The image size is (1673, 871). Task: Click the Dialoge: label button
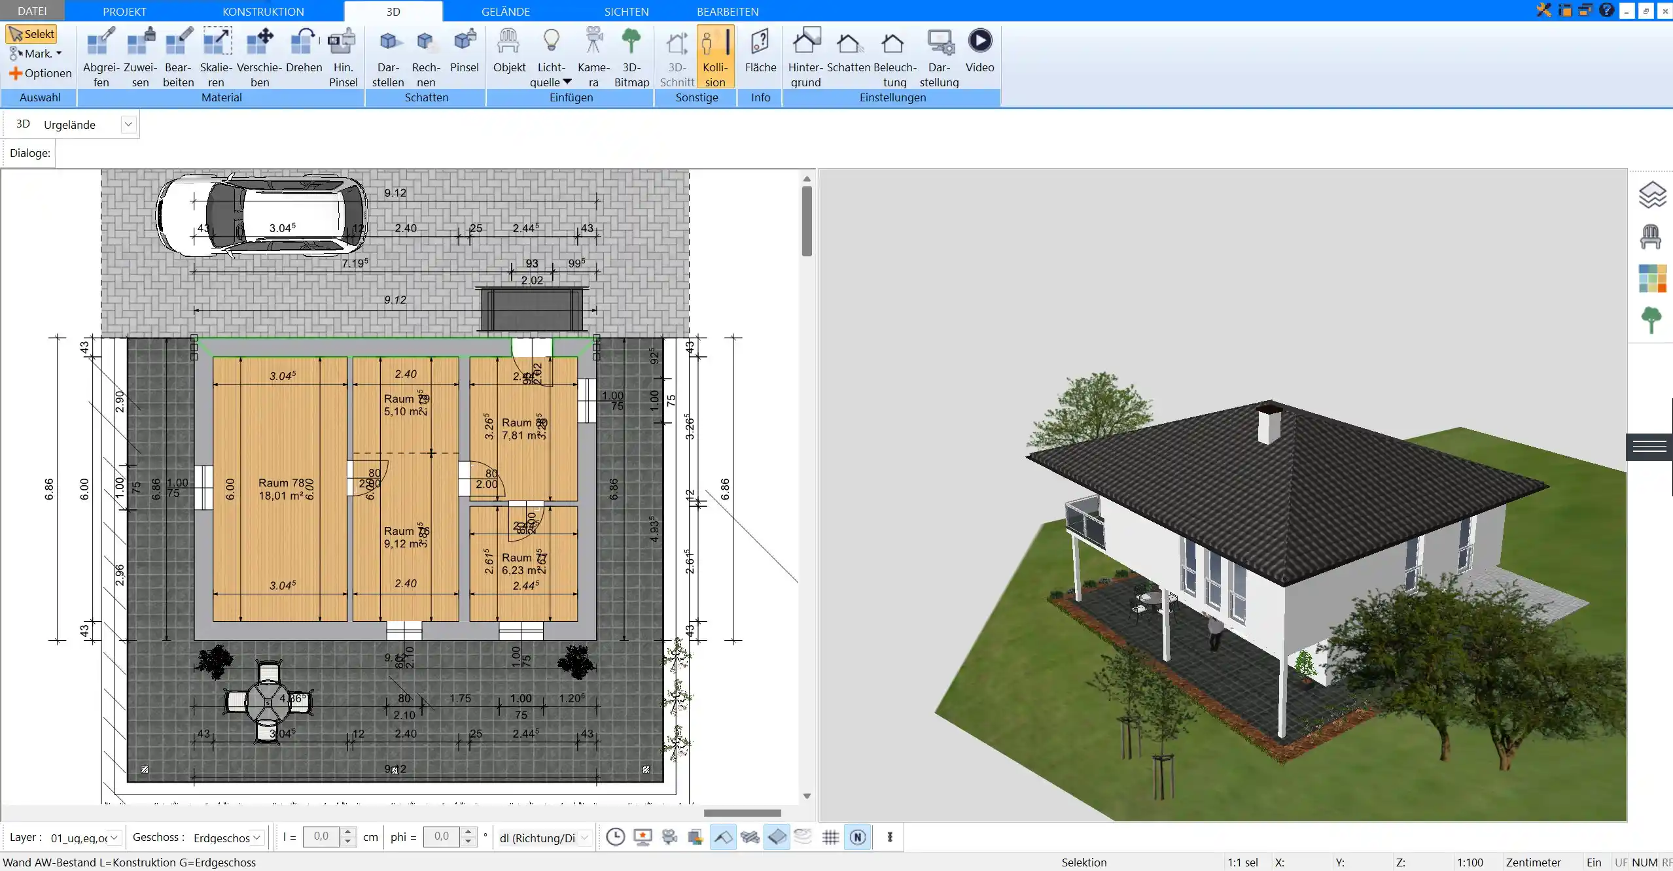pyautogui.click(x=30, y=153)
